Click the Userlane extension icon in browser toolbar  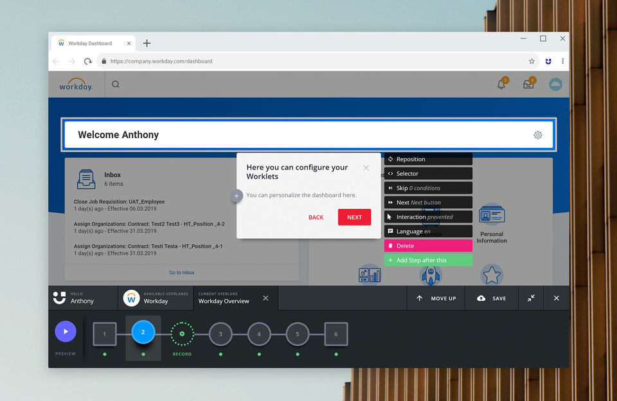click(548, 61)
